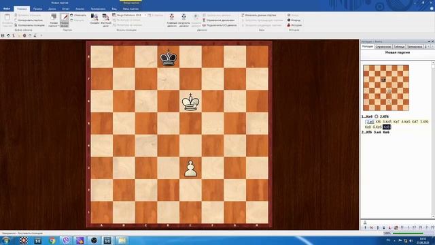Click the undo arrow in quick access toolbar
Image resolution: width=435 pixels, height=245 pixels.
coord(8,35)
